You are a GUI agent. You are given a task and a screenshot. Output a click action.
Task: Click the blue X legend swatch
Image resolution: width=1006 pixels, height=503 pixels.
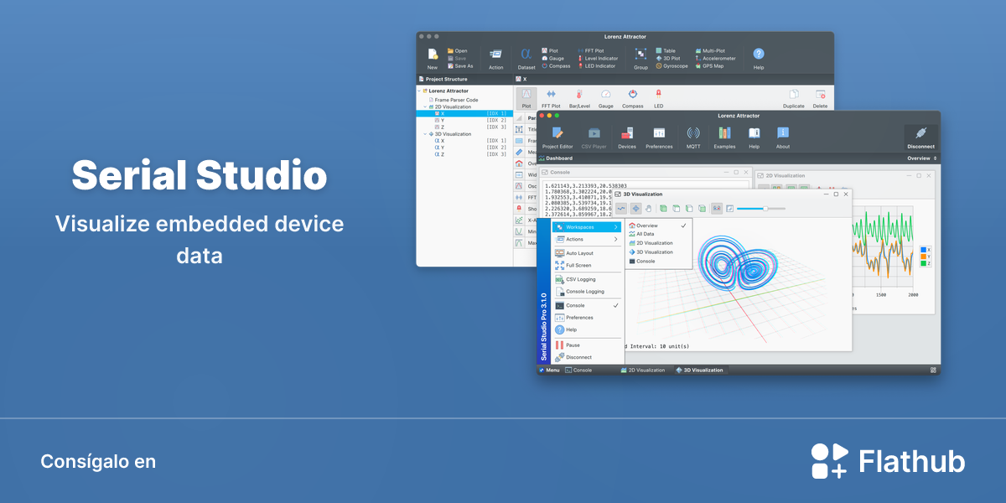point(923,250)
